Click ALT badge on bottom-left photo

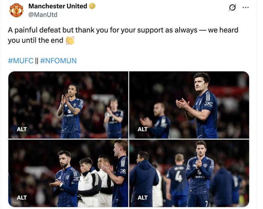pyautogui.click(x=22, y=198)
